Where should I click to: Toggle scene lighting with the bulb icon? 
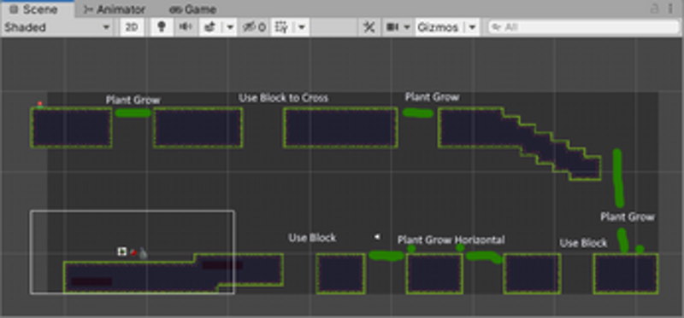162,27
